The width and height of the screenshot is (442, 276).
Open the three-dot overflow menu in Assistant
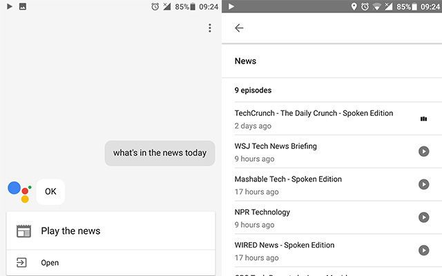(x=210, y=28)
